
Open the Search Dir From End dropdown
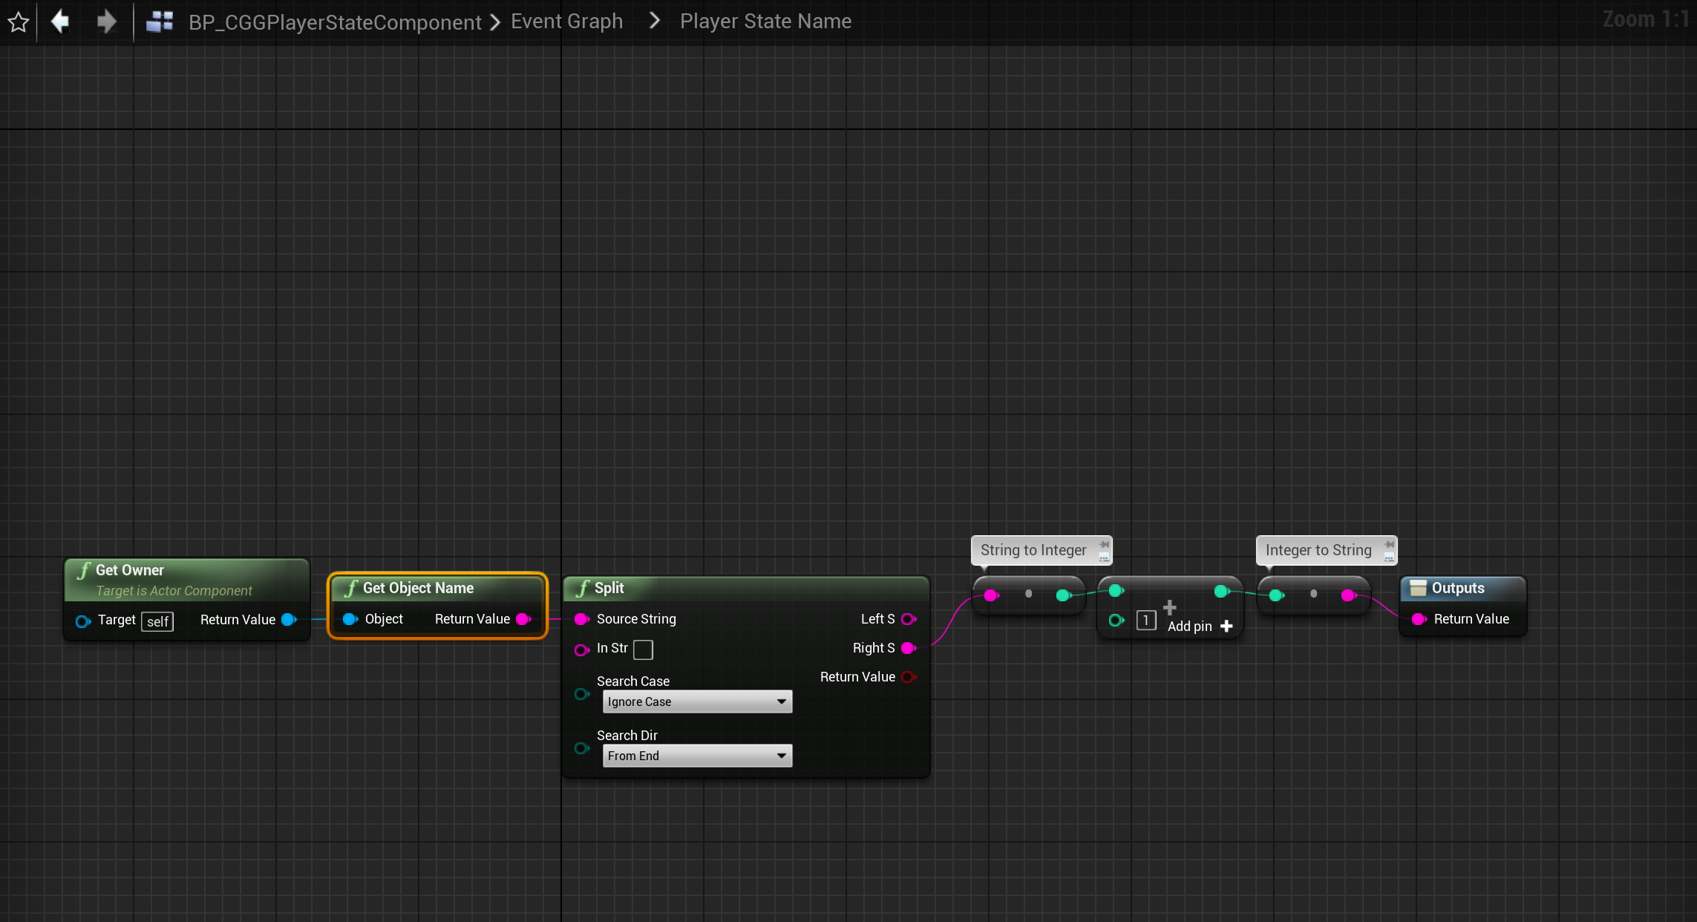(x=697, y=756)
